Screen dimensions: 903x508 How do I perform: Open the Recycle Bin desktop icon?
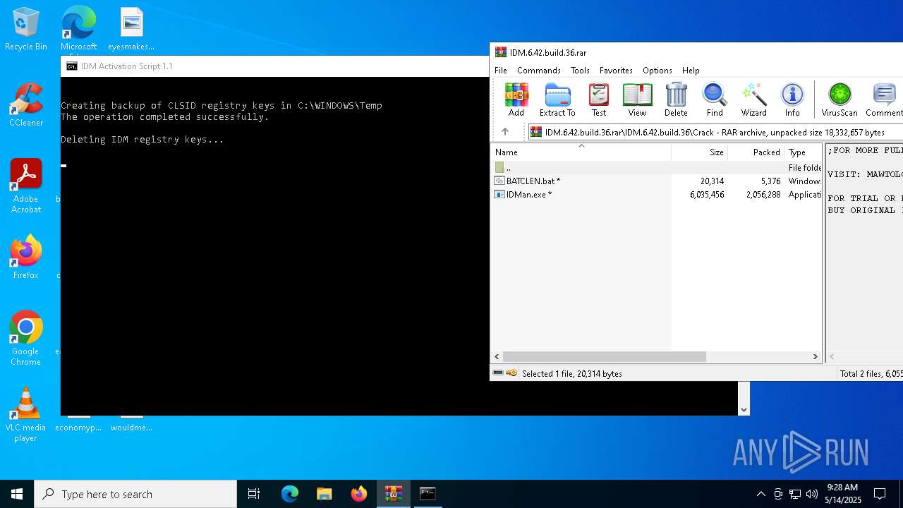coord(26,29)
